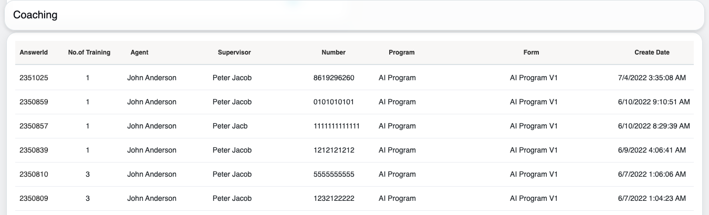This screenshot has width=709, height=215.
Task: Click the AnswerId column header
Action: (x=34, y=52)
